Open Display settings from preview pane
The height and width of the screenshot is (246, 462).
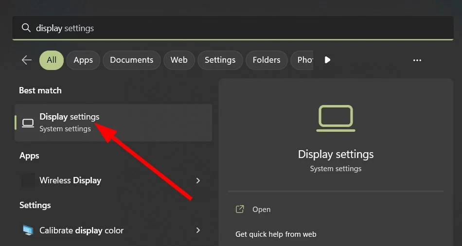261,210
